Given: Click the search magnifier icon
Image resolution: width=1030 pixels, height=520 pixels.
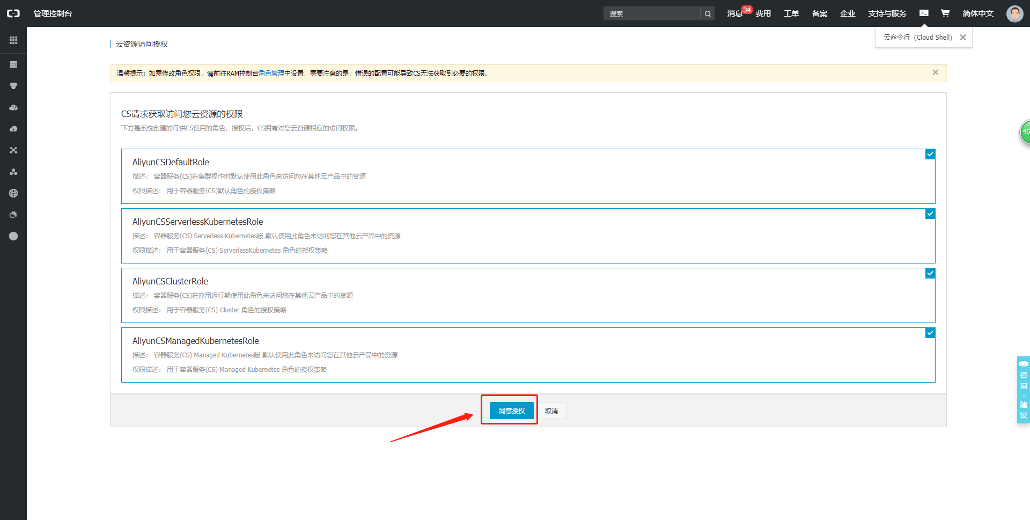Looking at the screenshot, I should point(708,14).
